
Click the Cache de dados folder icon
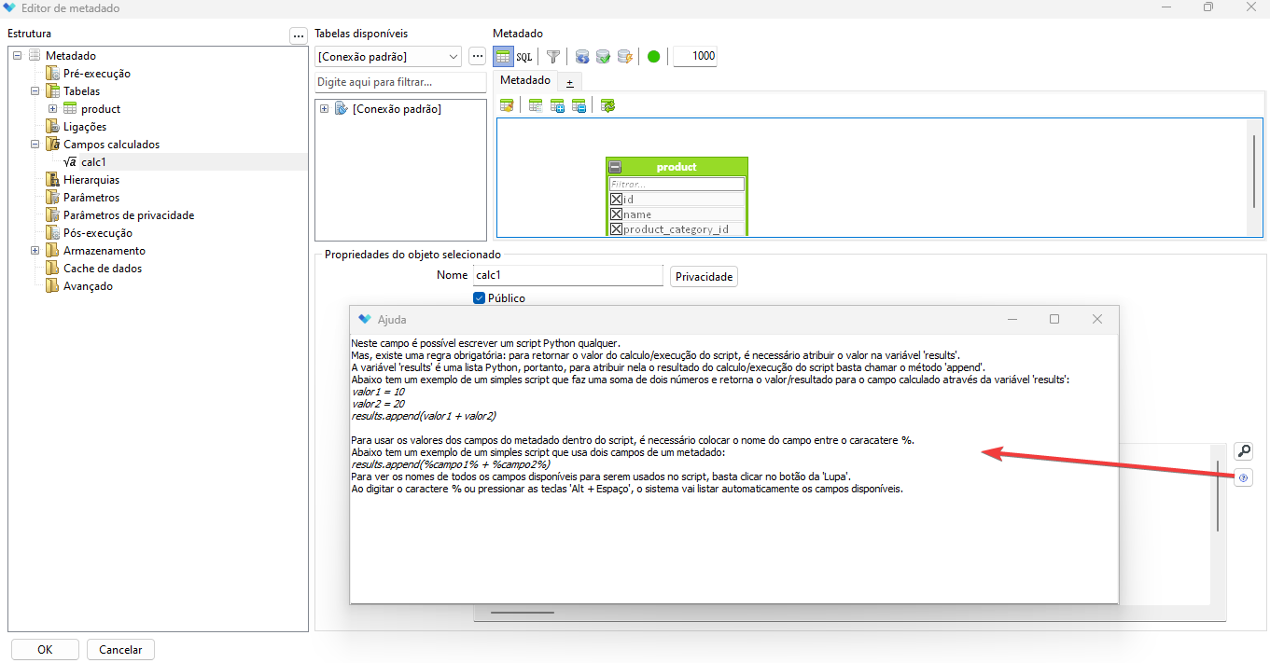pos(53,269)
